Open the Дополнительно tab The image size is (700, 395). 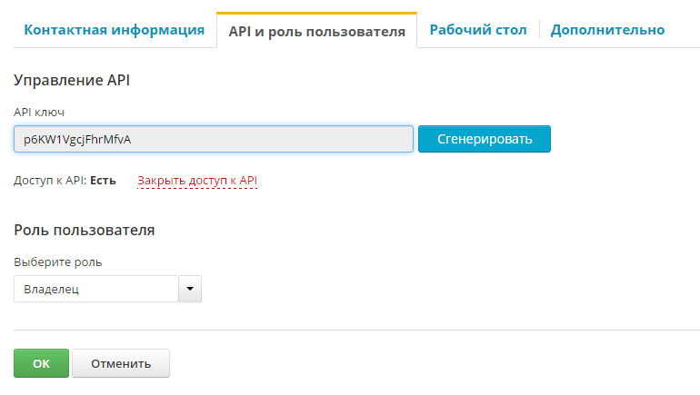pyautogui.click(x=607, y=30)
